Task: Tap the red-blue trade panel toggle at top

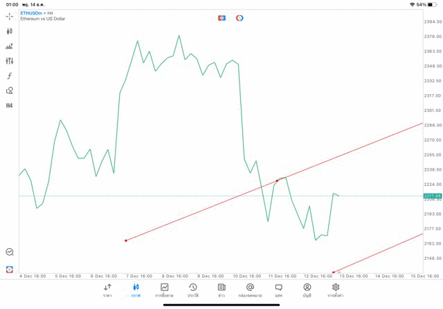Action: point(221,18)
